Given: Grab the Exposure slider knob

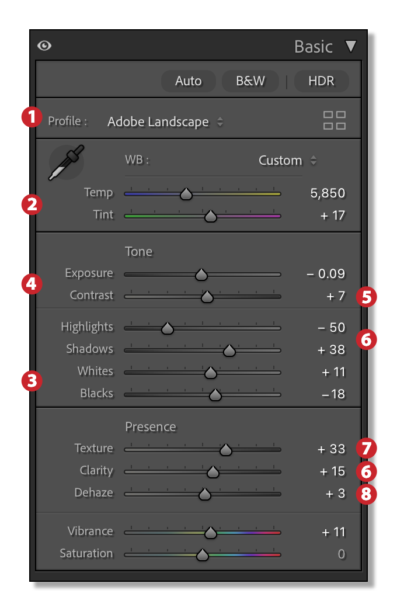Looking at the screenshot, I should pos(201,275).
